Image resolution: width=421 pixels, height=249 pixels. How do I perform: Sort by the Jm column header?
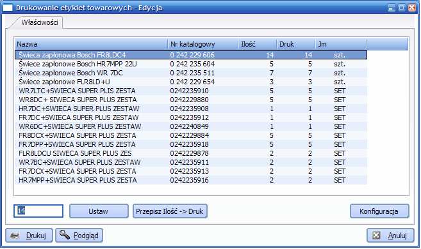[341, 44]
